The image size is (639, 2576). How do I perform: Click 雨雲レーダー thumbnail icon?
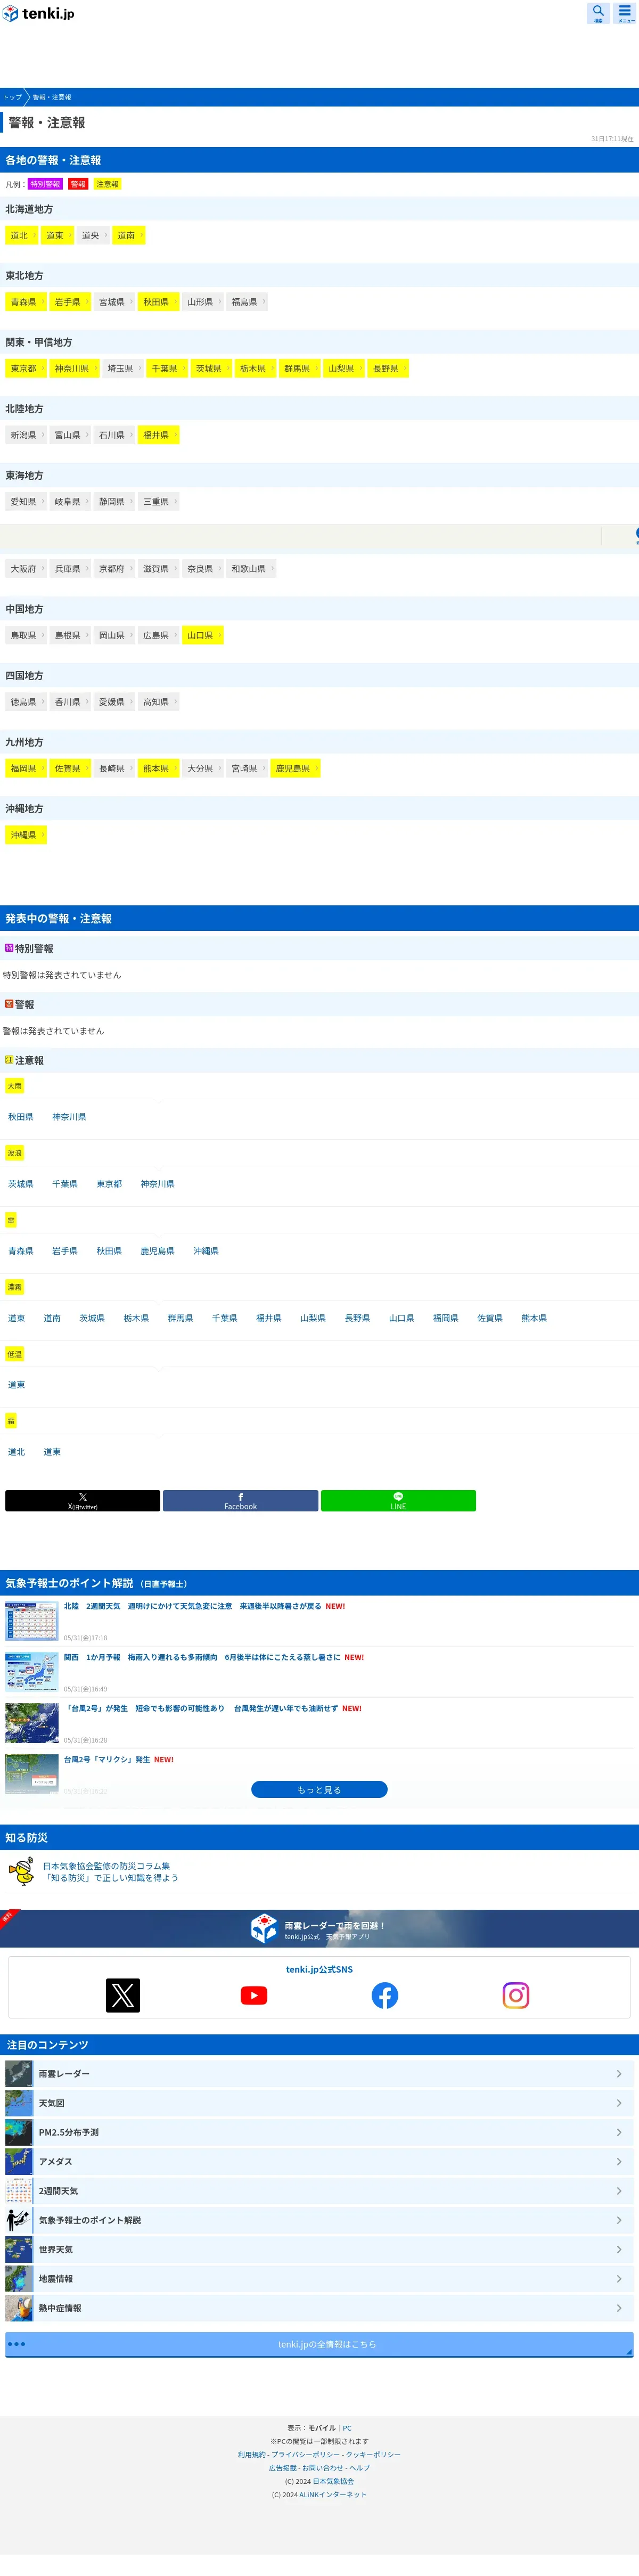pyautogui.click(x=19, y=2073)
